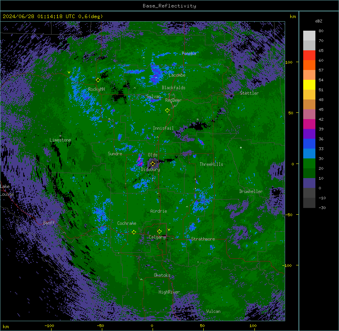Click the Innisfail city label
Image resolution: width=339 pixels, height=331 pixels.
point(163,128)
